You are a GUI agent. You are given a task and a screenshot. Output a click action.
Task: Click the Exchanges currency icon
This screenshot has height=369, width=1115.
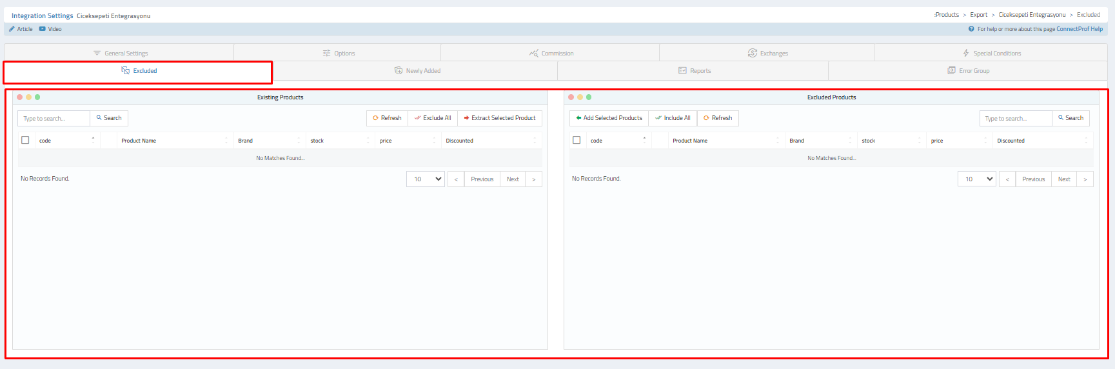(x=752, y=53)
